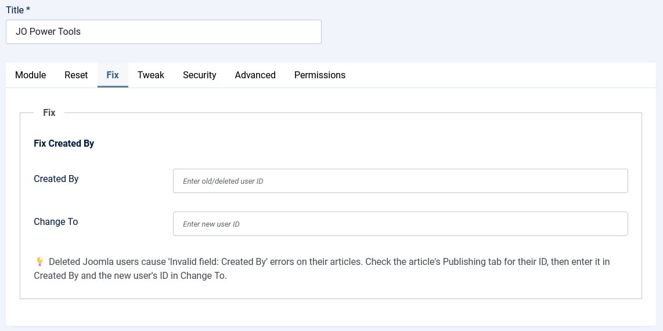Click the Change To user ID field

pos(401,224)
